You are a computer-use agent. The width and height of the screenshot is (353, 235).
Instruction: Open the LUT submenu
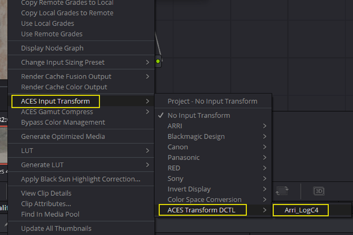81,151
